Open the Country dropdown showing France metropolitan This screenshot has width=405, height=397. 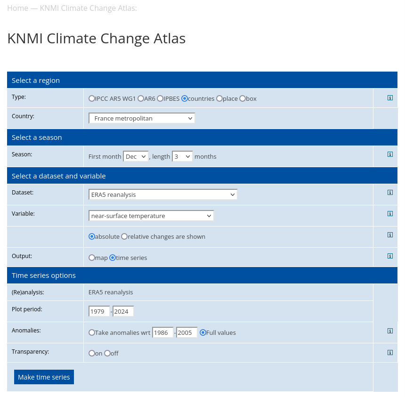[x=142, y=118]
